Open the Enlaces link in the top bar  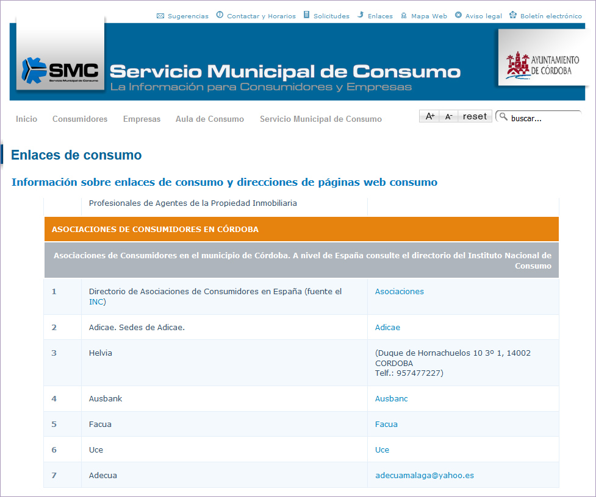tap(380, 16)
